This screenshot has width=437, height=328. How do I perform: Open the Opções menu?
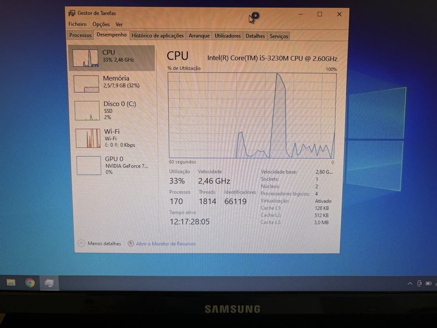pyautogui.click(x=101, y=24)
